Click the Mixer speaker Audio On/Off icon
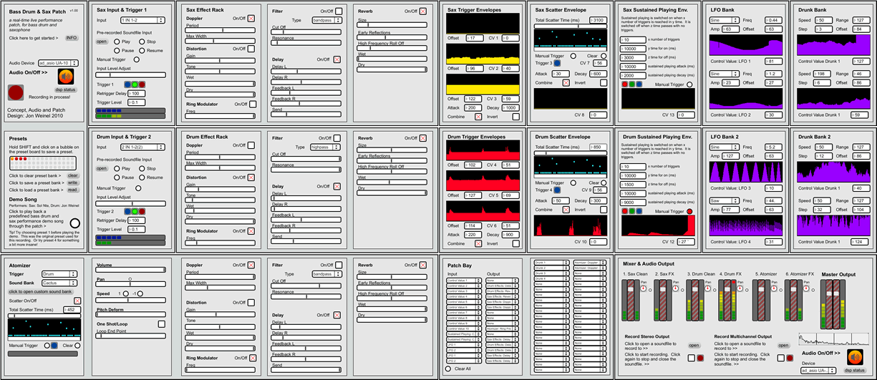The image size is (877, 380). coord(855,358)
